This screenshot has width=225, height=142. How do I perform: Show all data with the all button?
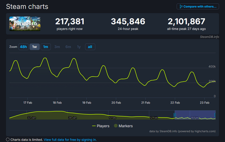[90, 47]
